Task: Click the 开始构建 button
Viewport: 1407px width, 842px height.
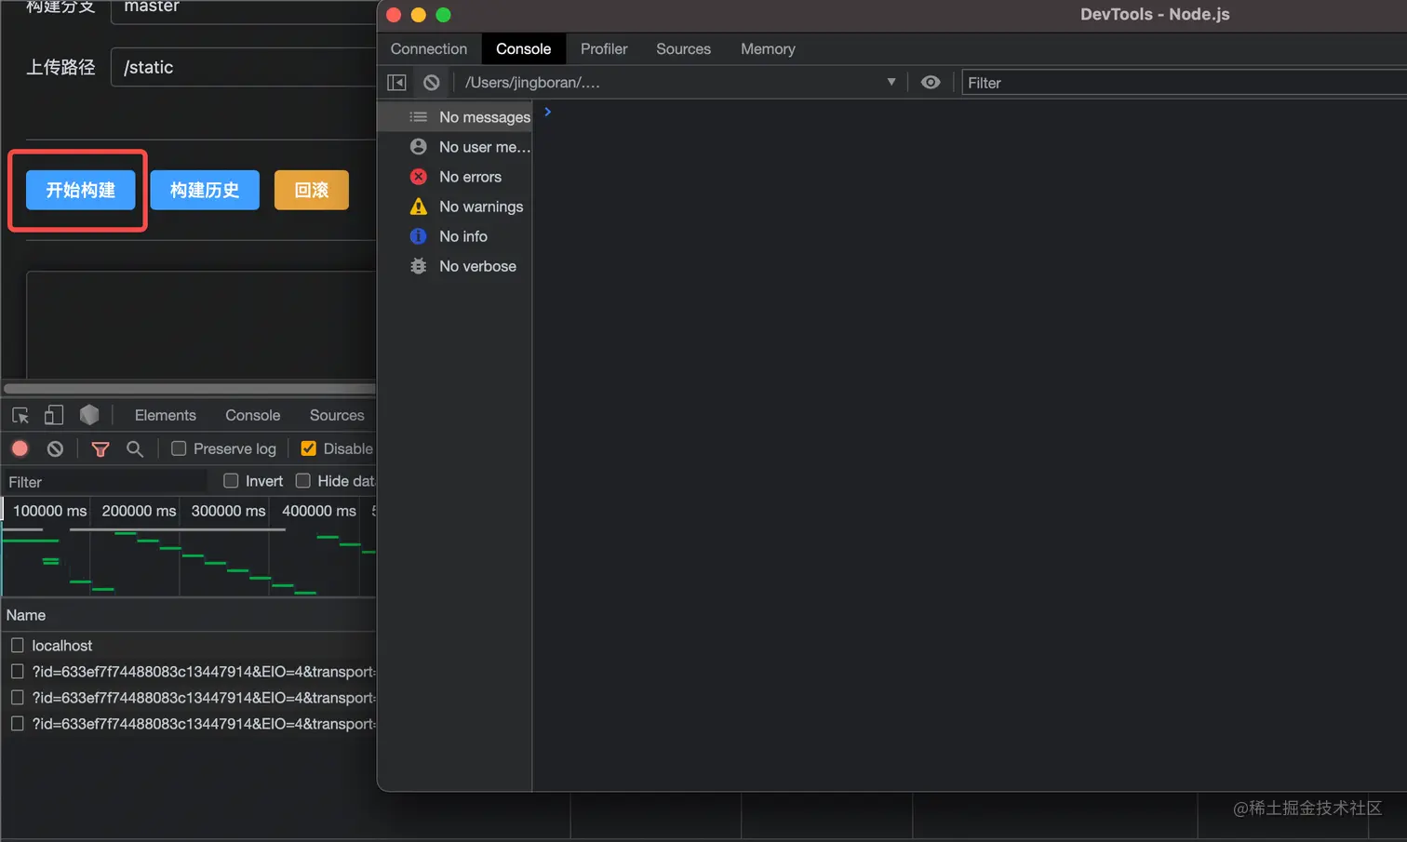Action: (81, 190)
